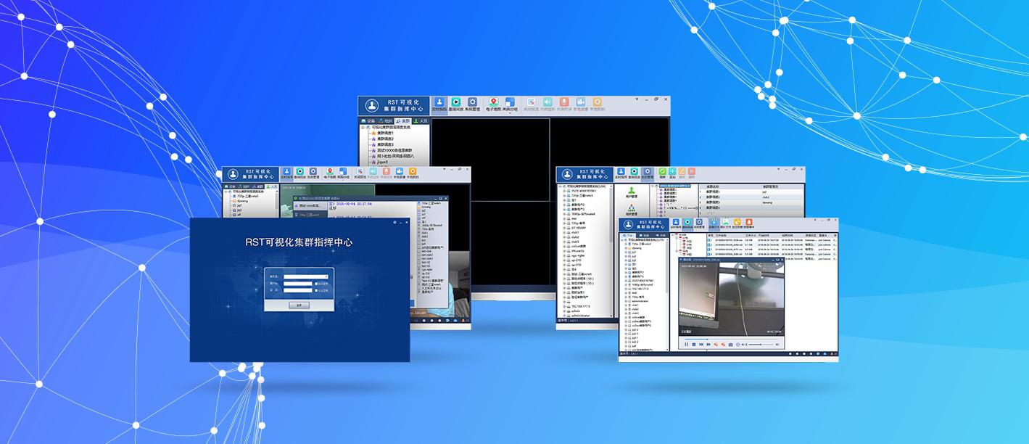
Task: Click the real-time preview icon in top window
Action: pos(439,104)
